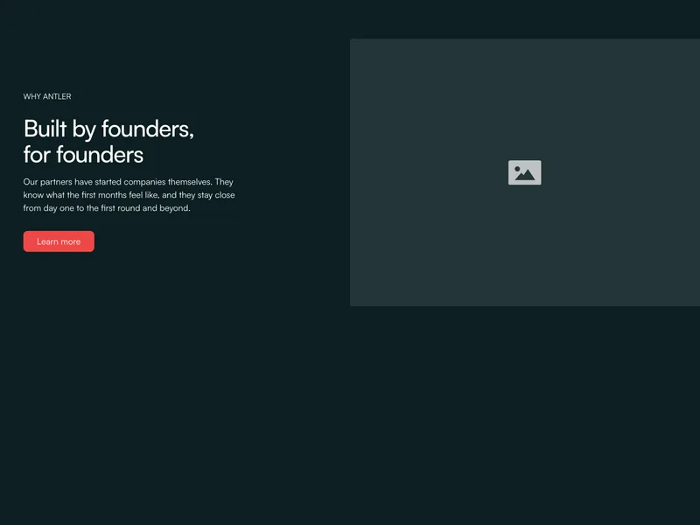Click the WHY ANTLER eyebrow label
This screenshot has height=525, width=700.
[x=47, y=96]
